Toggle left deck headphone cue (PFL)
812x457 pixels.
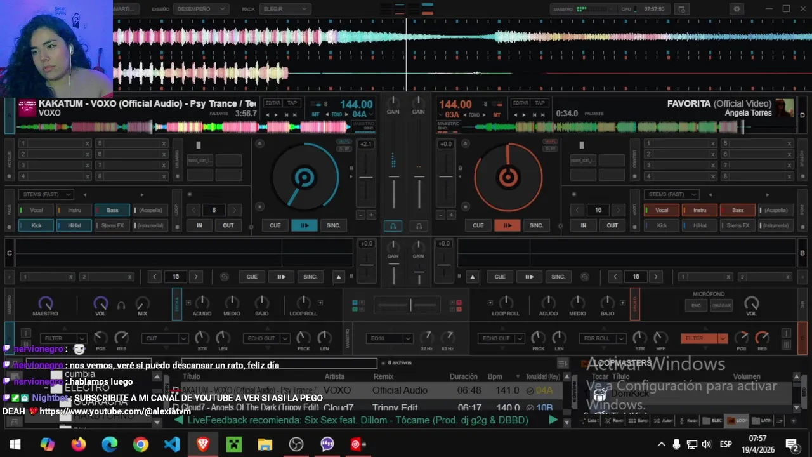pyautogui.click(x=393, y=225)
